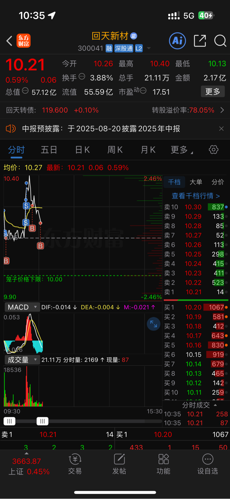Tap the 更多 quote details button
This screenshot has height=499, width=230.
click(x=213, y=92)
